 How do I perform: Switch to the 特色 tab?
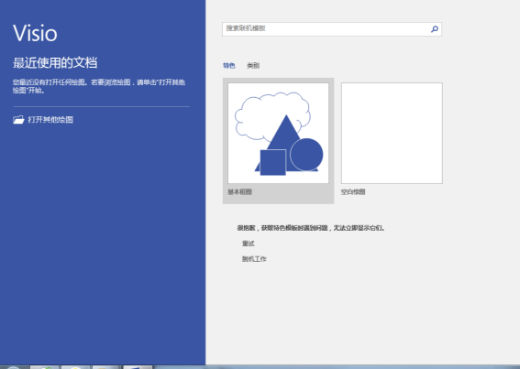coord(229,66)
